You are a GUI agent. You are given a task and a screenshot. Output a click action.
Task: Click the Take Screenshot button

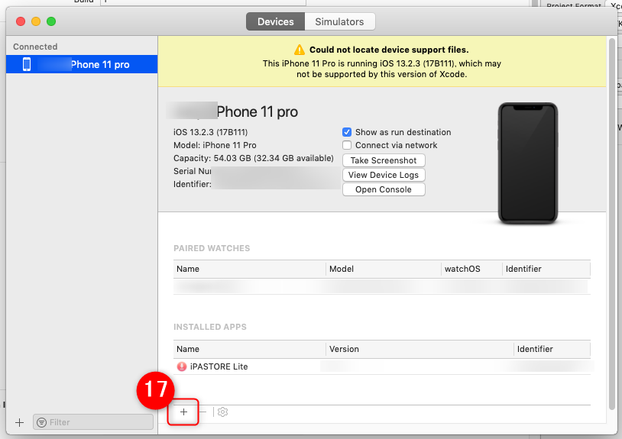[x=384, y=160]
